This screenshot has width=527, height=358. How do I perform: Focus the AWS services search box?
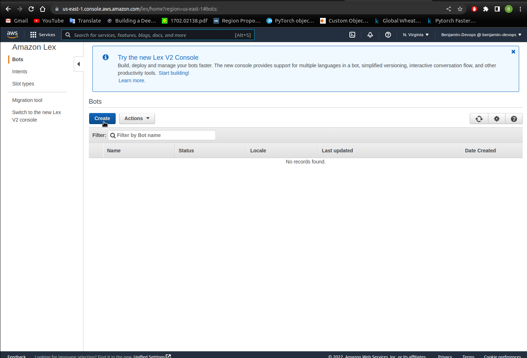158,35
